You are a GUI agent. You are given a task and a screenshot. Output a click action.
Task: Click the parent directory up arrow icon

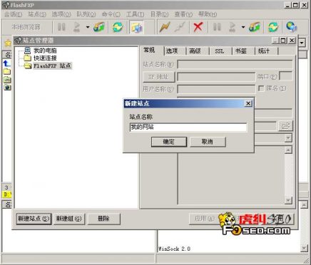(x=6, y=63)
